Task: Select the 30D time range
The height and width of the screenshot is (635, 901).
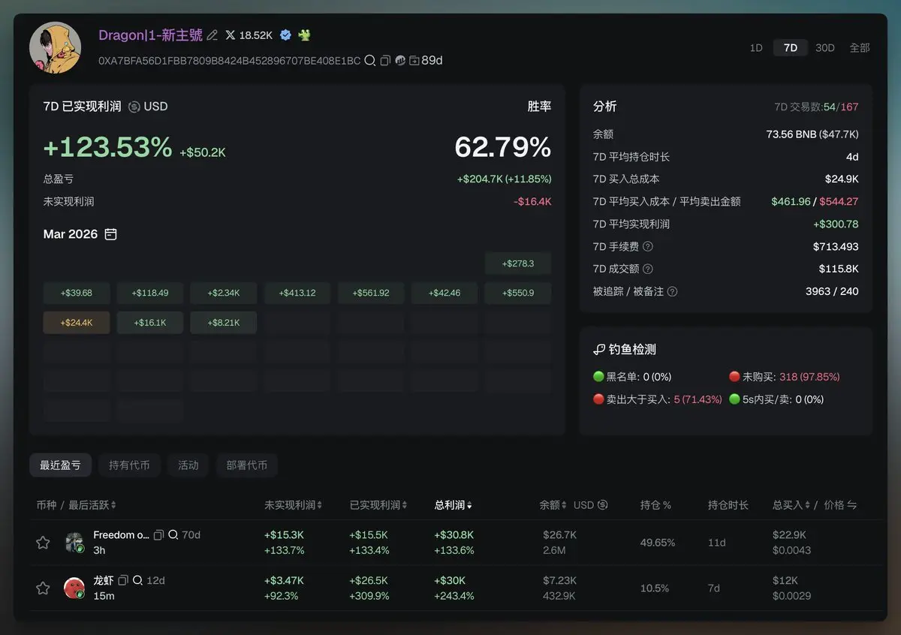Action: point(825,47)
